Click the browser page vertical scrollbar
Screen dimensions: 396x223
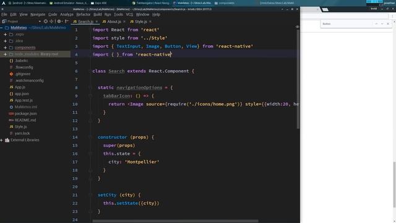(x=394, y=185)
